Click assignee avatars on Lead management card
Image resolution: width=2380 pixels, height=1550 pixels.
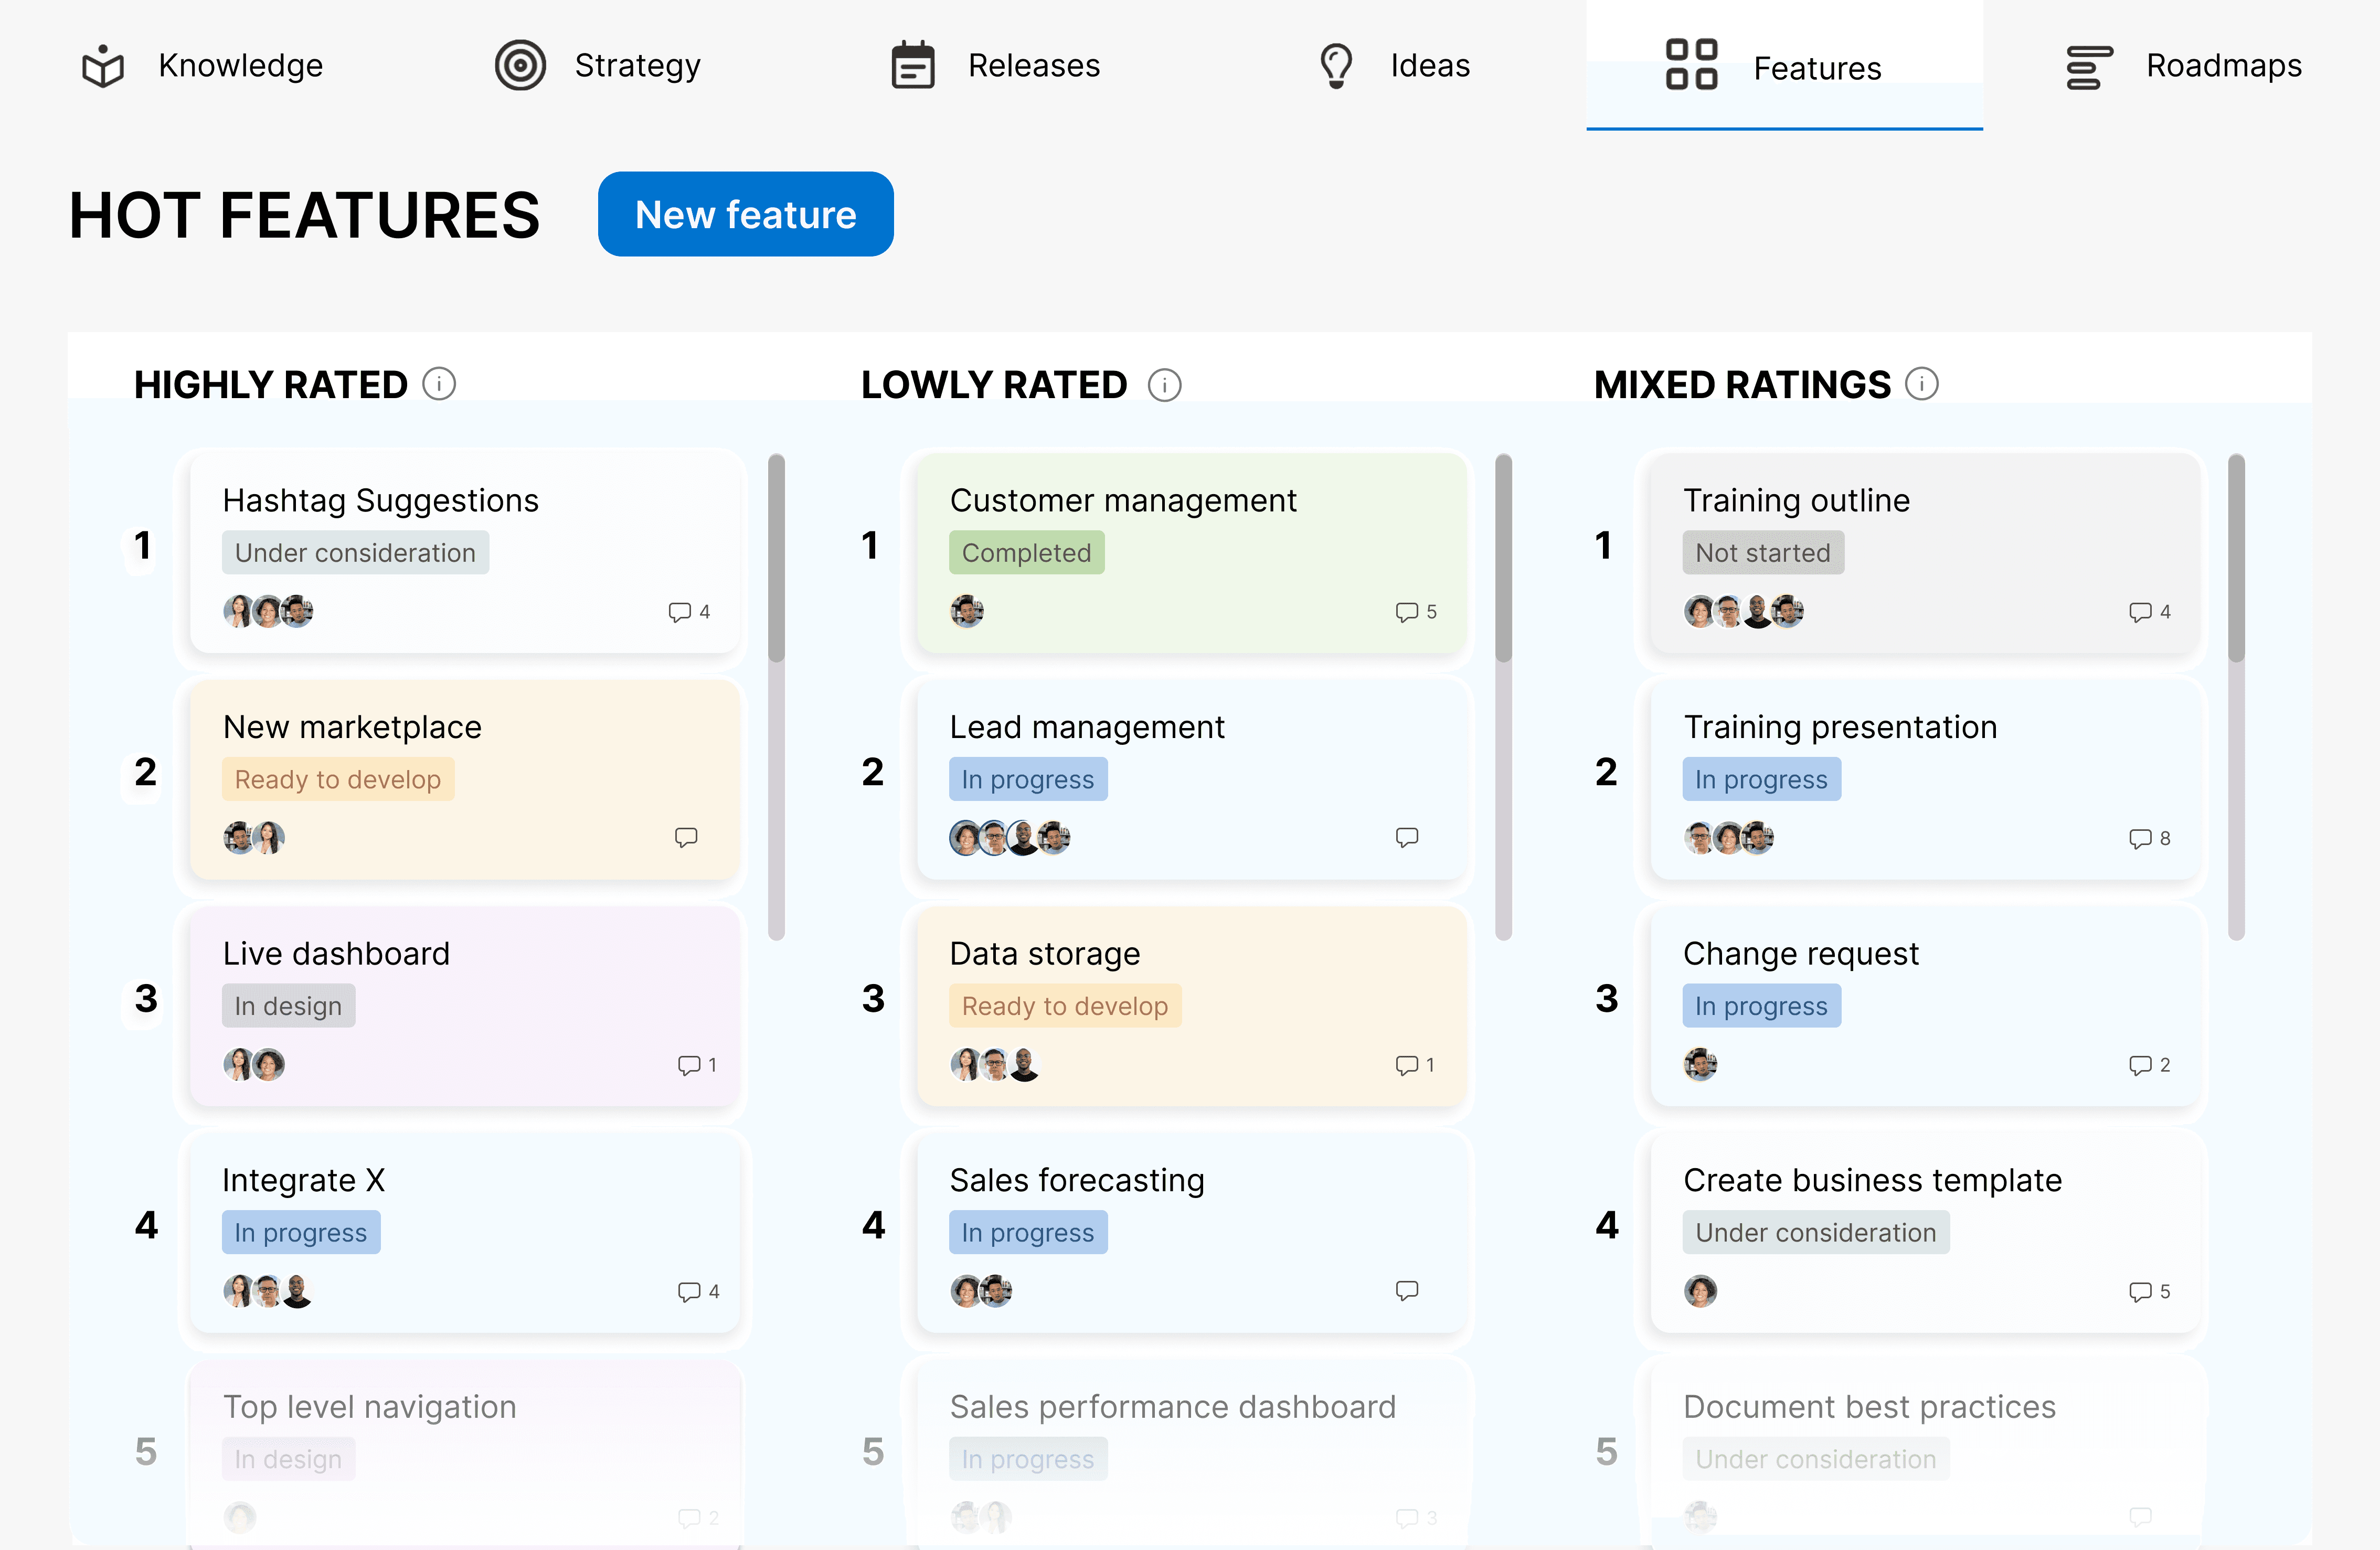coord(1009,838)
